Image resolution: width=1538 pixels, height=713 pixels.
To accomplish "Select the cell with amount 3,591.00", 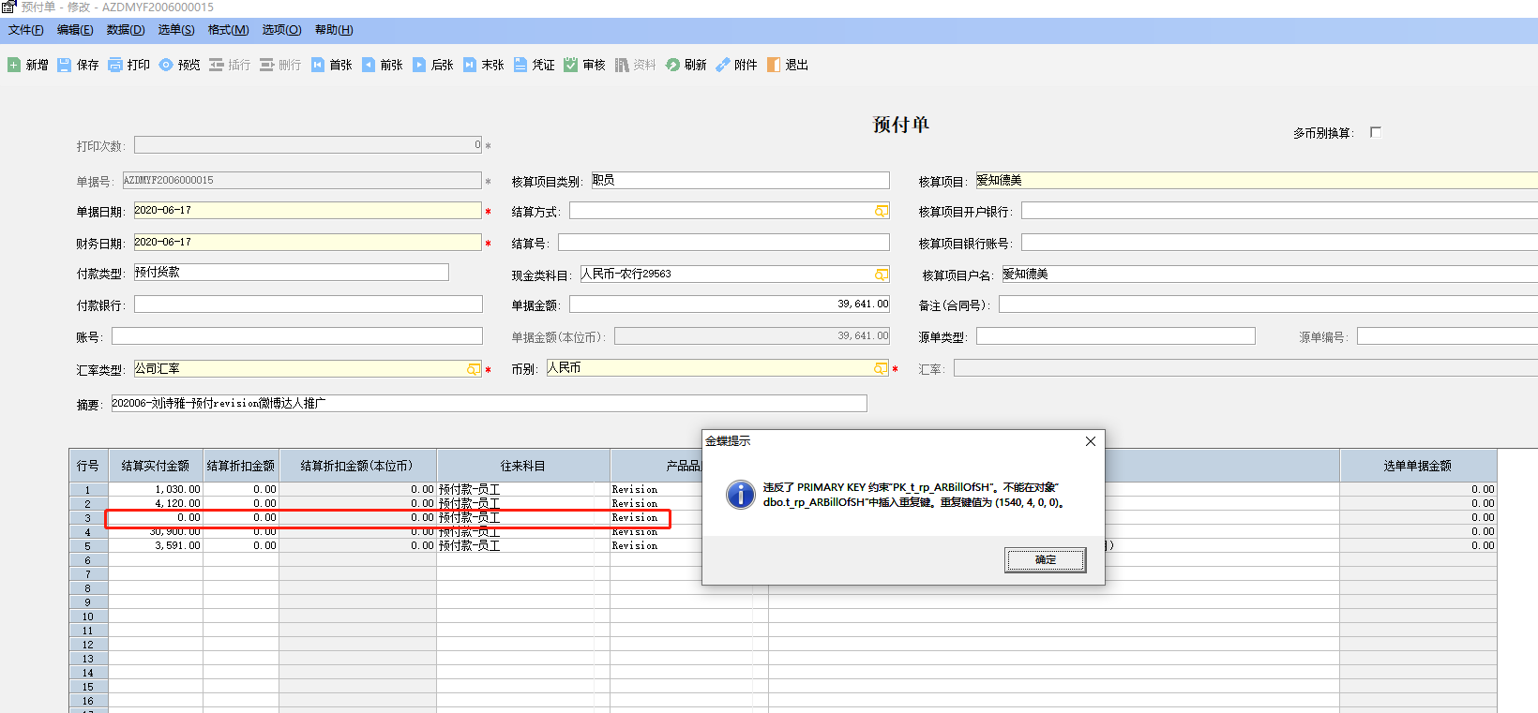I will 156,545.
